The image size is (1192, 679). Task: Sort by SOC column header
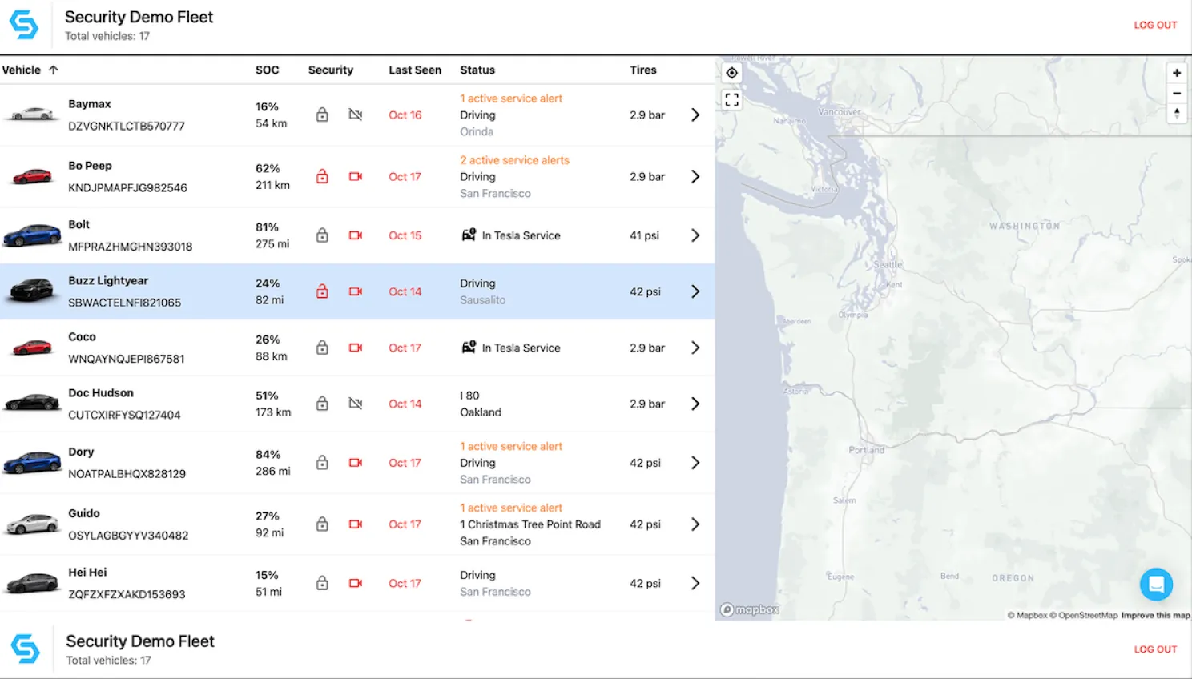coord(268,70)
